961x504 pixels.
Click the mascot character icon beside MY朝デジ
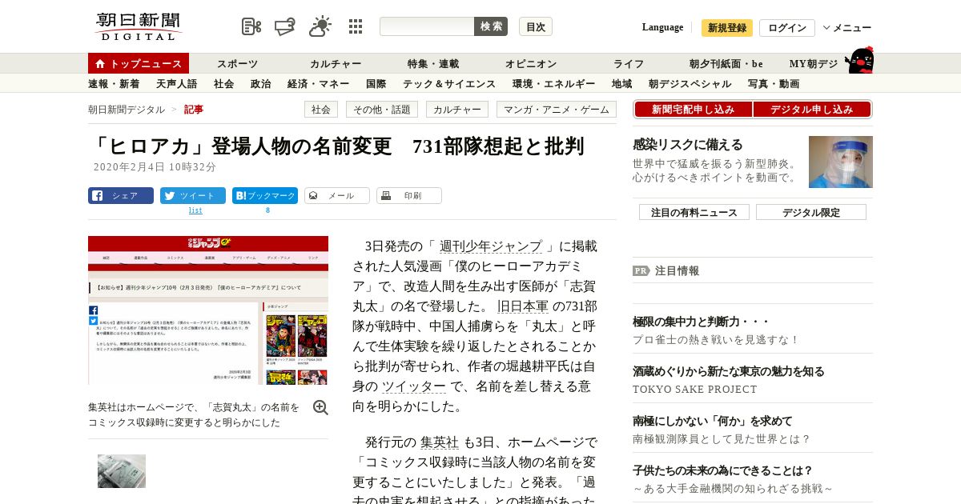(x=859, y=60)
